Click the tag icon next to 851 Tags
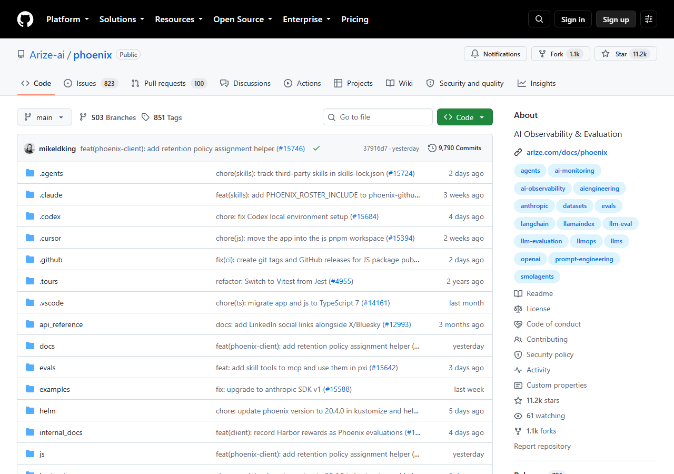The width and height of the screenshot is (674, 474). (145, 117)
